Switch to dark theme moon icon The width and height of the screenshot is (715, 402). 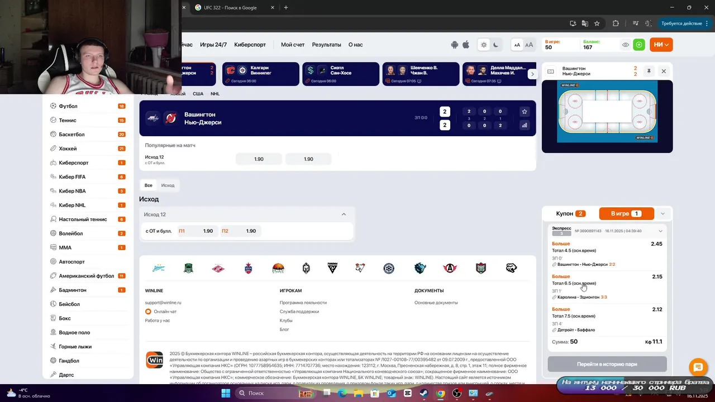click(x=495, y=45)
